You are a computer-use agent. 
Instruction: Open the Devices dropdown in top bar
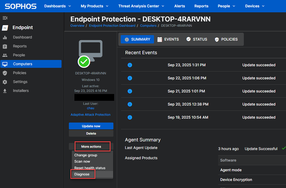[255, 6]
